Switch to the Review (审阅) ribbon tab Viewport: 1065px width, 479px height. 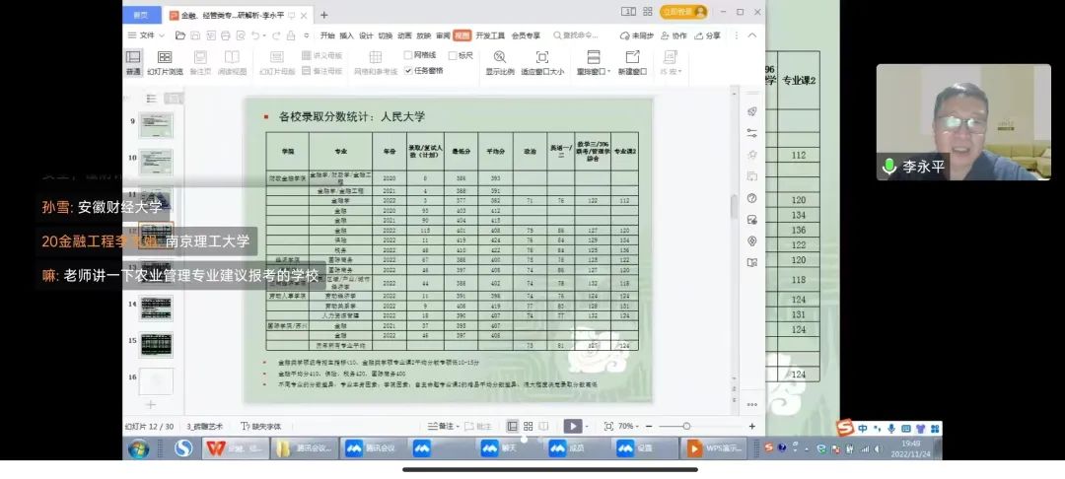click(443, 35)
